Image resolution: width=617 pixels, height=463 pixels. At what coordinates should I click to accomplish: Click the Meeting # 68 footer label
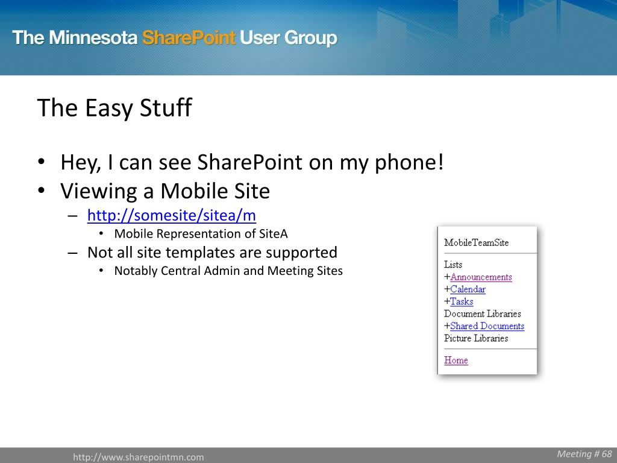(584, 454)
